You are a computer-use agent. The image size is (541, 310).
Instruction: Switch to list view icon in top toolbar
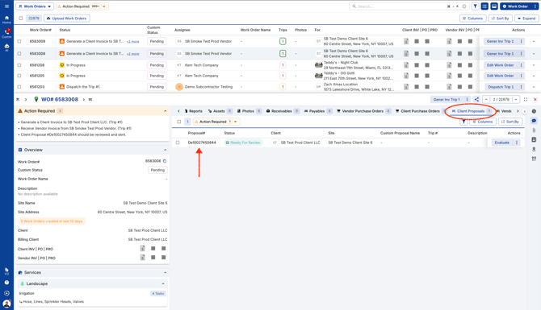(x=484, y=6)
